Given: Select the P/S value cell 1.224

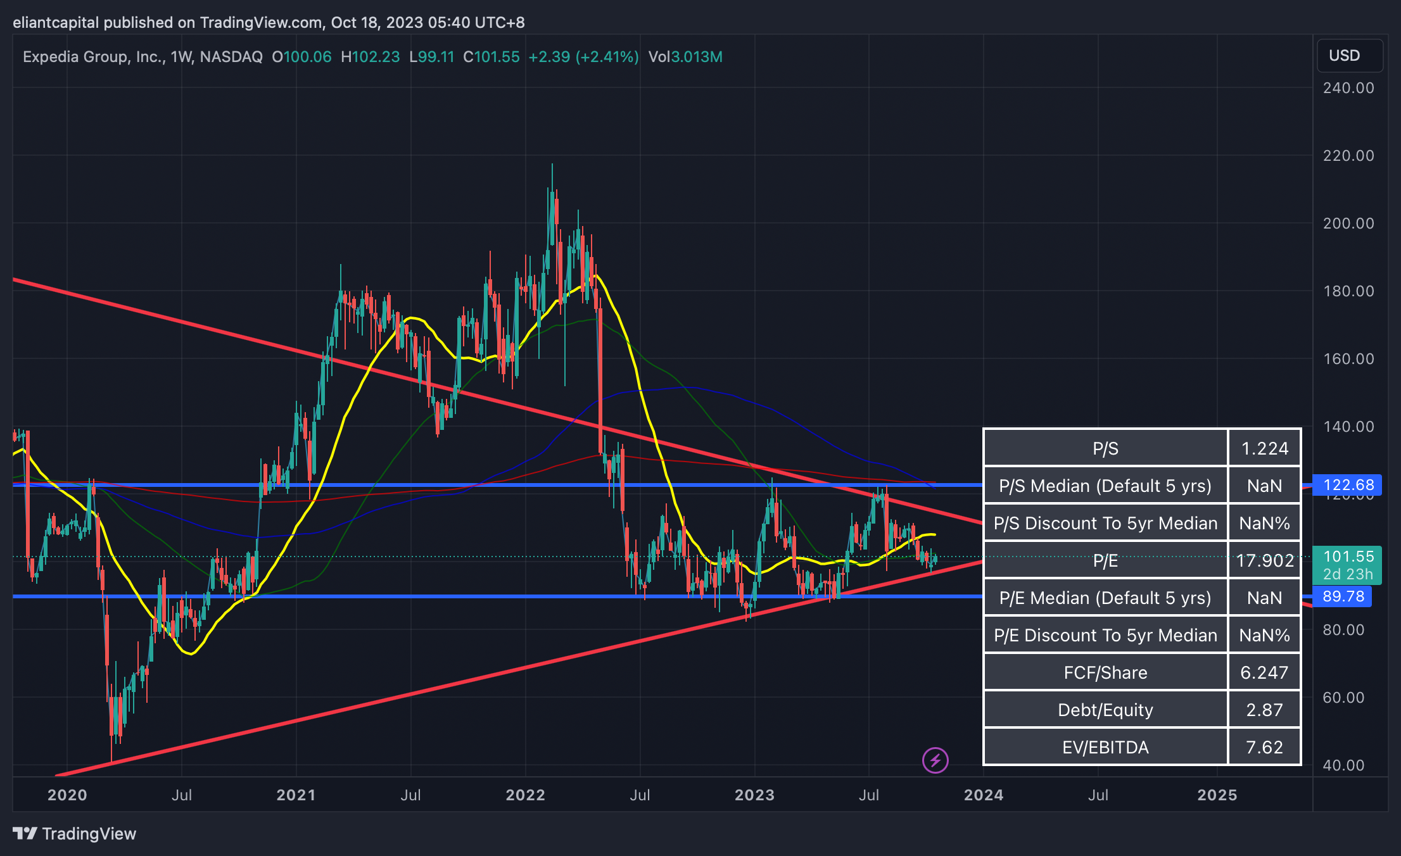Looking at the screenshot, I should [1264, 448].
